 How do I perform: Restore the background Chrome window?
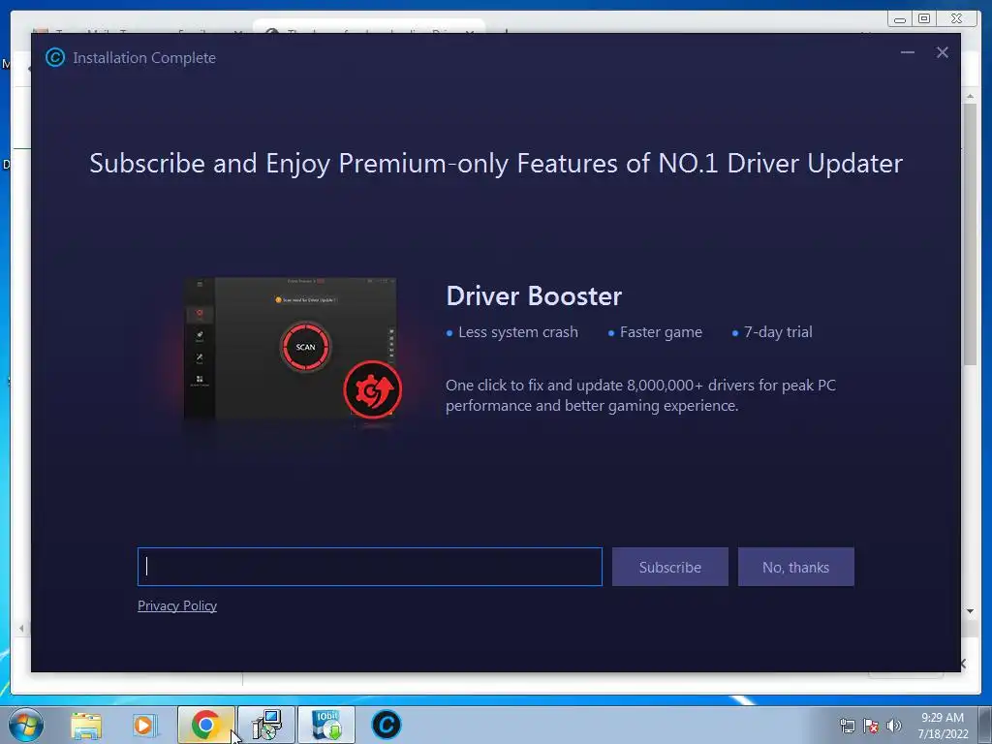pyautogui.click(x=923, y=18)
